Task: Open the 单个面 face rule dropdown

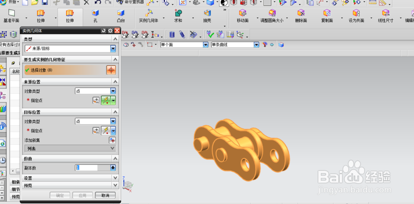Action: [206, 45]
